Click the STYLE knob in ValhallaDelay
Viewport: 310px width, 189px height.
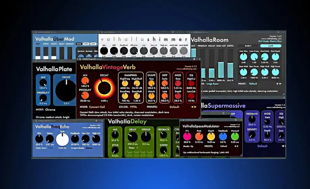[x=115, y=151]
